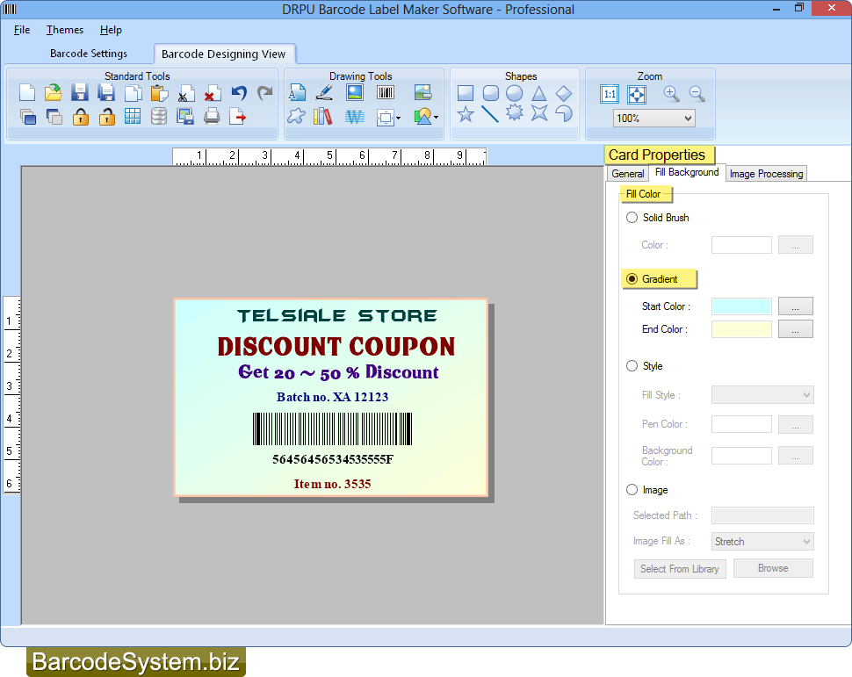The width and height of the screenshot is (852, 677).
Task: Click the Start Color browse button
Action: click(x=796, y=306)
